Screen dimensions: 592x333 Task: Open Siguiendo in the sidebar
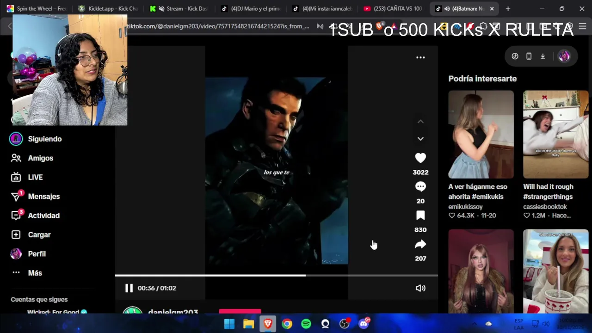45,139
